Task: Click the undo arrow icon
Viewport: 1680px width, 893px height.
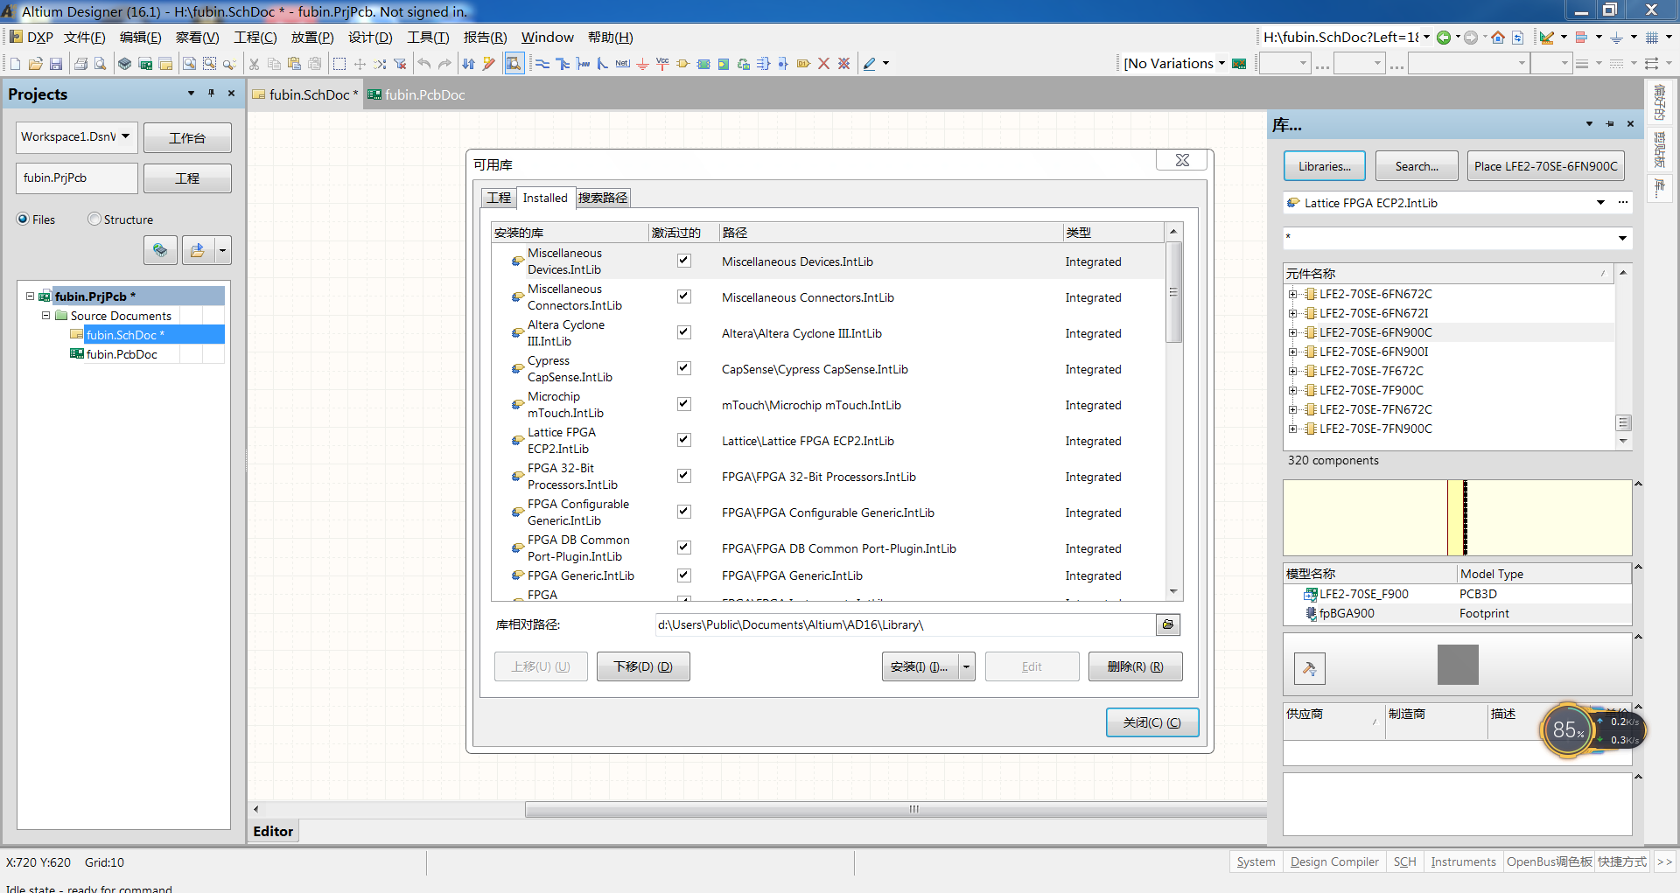Action: pos(423,64)
